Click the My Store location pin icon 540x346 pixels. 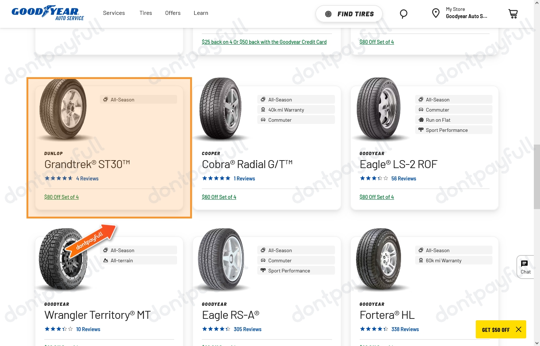pos(436,13)
